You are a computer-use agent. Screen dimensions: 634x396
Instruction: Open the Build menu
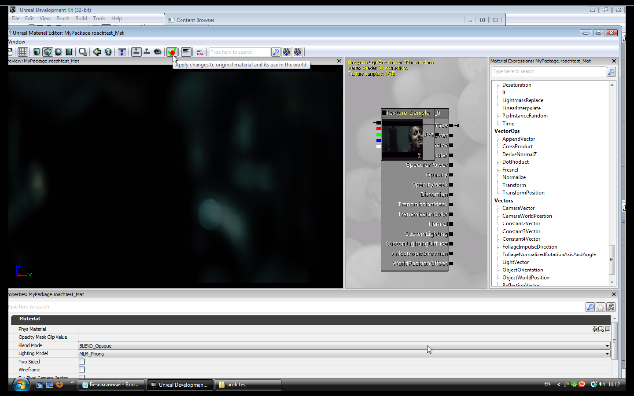tap(81, 18)
